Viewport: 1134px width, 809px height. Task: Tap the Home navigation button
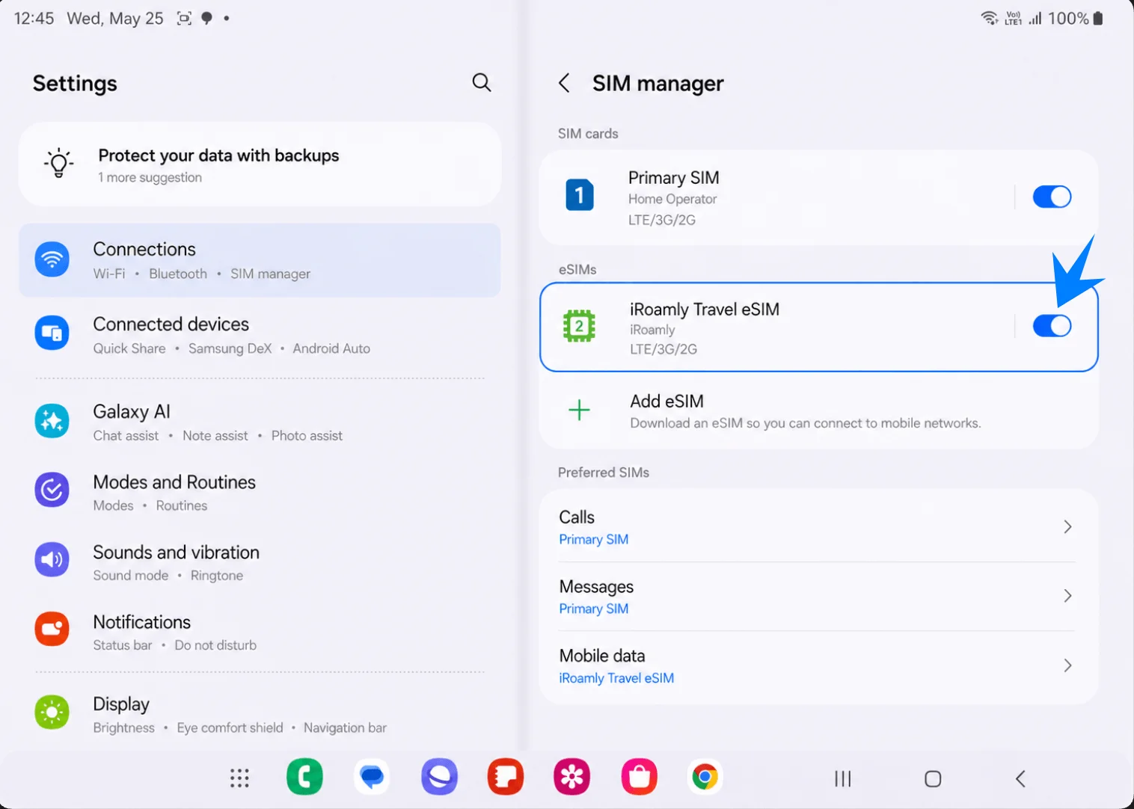click(933, 779)
